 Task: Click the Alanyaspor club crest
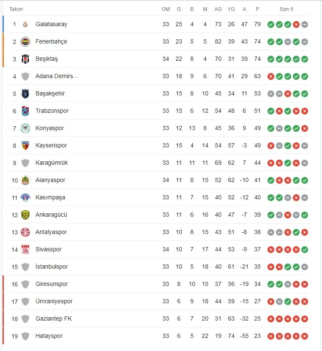[25, 180]
